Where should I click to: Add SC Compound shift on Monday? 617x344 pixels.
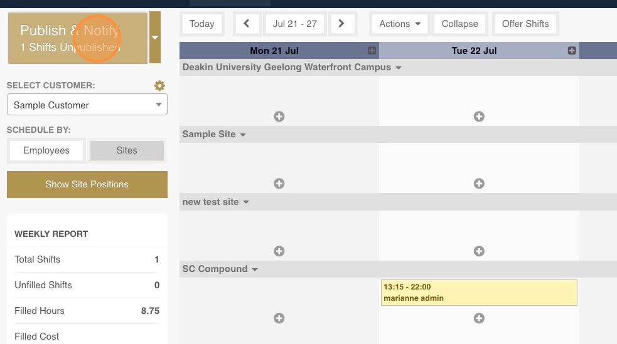(x=279, y=318)
